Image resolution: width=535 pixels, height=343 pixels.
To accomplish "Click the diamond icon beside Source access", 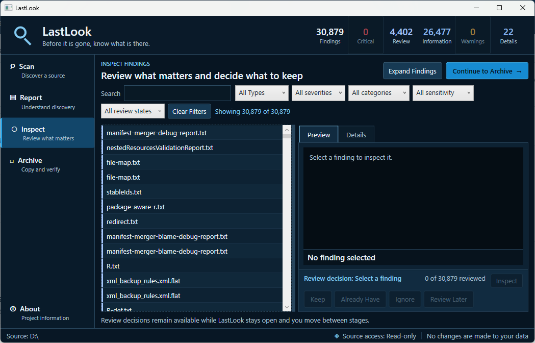I will (x=337, y=336).
